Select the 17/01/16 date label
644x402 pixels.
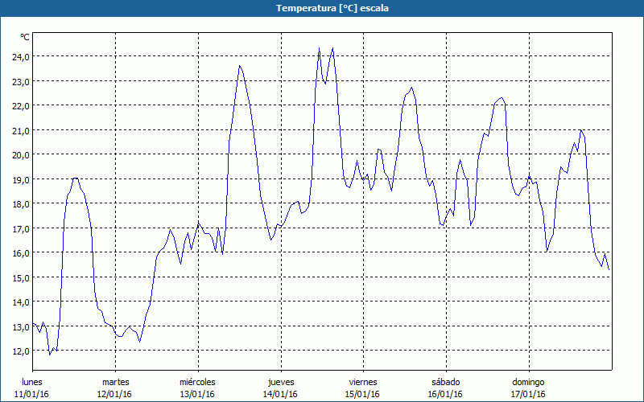click(x=528, y=394)
